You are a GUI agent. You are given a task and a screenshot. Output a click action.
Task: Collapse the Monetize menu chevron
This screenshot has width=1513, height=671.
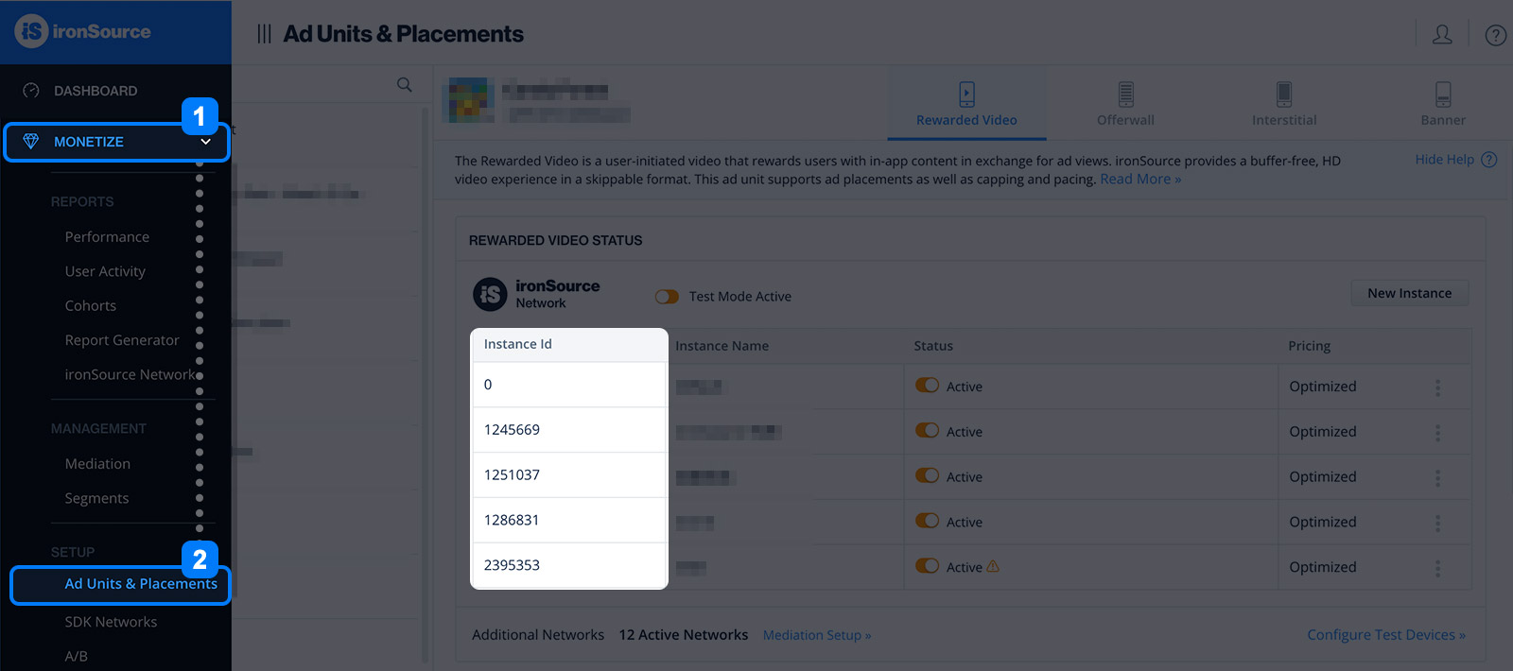pos(205,142)
